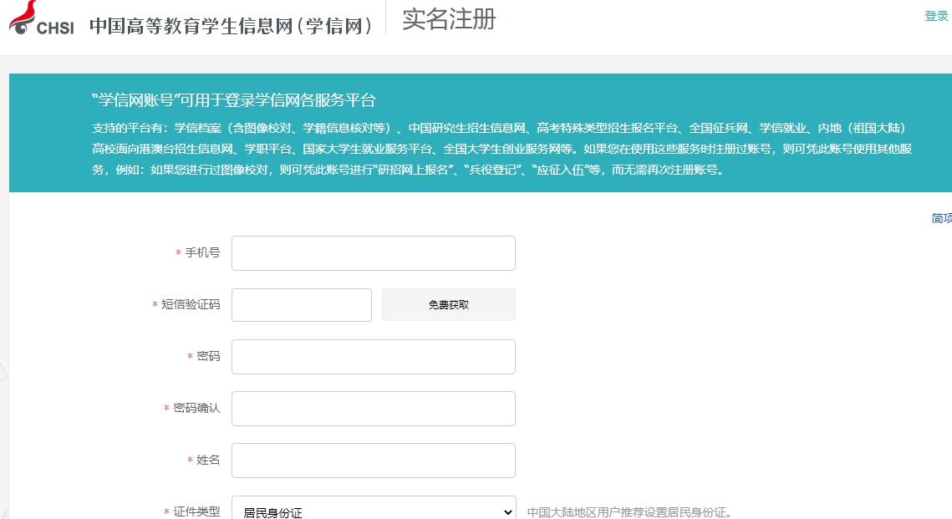Click the 手机号 input field
Image resolution: width=952 pixels, height=519 pixels.
[374, 253]
